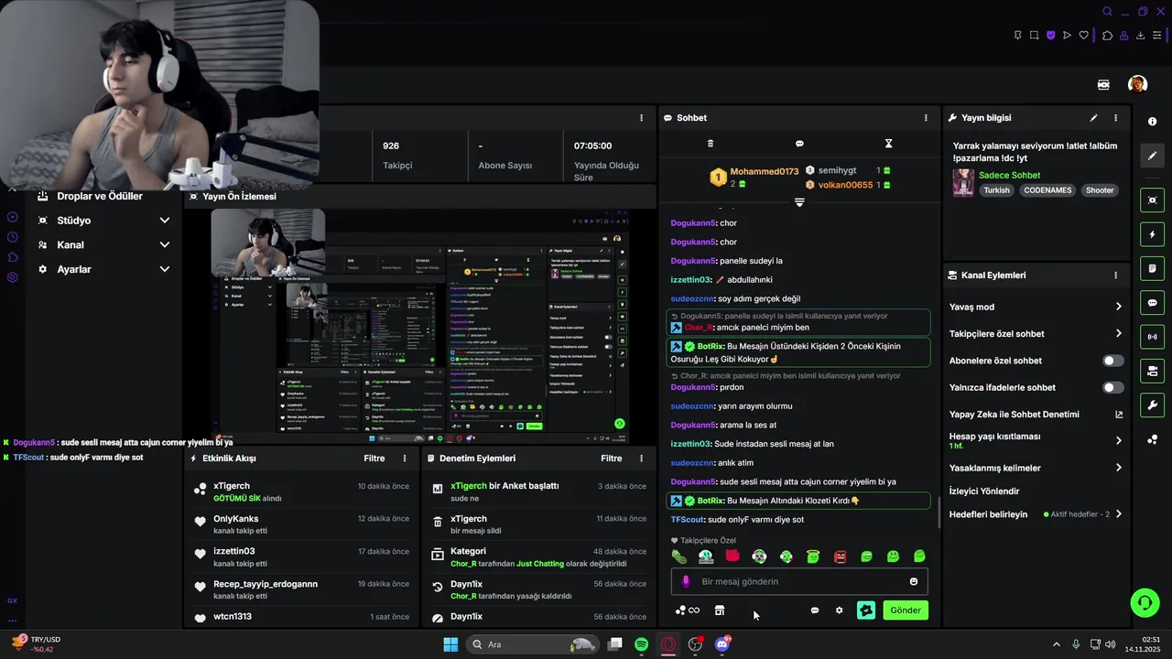Screen dimensions: 1172x659
Task: Open Droplar ve Ödüller sidebar item
Action: click(99, 196)
